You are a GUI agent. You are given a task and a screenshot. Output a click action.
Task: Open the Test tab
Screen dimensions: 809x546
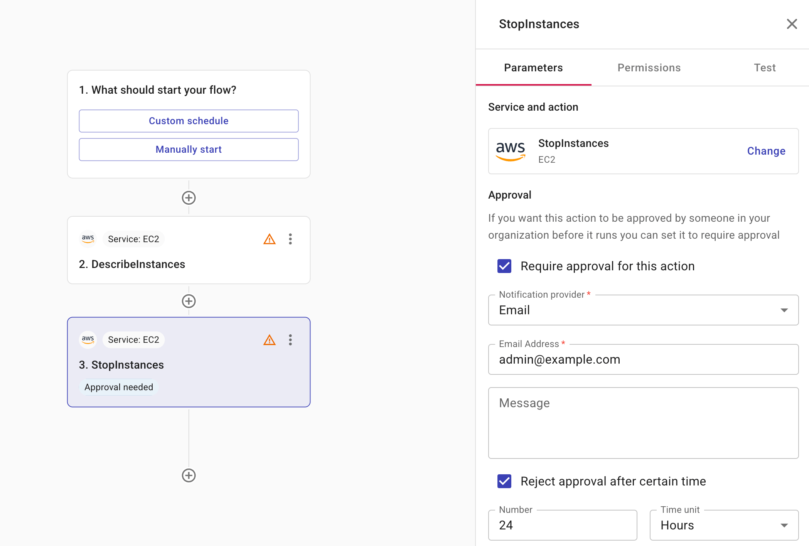click(x=764, y=68)
